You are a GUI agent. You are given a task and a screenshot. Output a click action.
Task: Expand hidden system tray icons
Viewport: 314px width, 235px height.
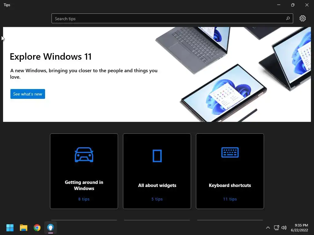pos(268,228)
